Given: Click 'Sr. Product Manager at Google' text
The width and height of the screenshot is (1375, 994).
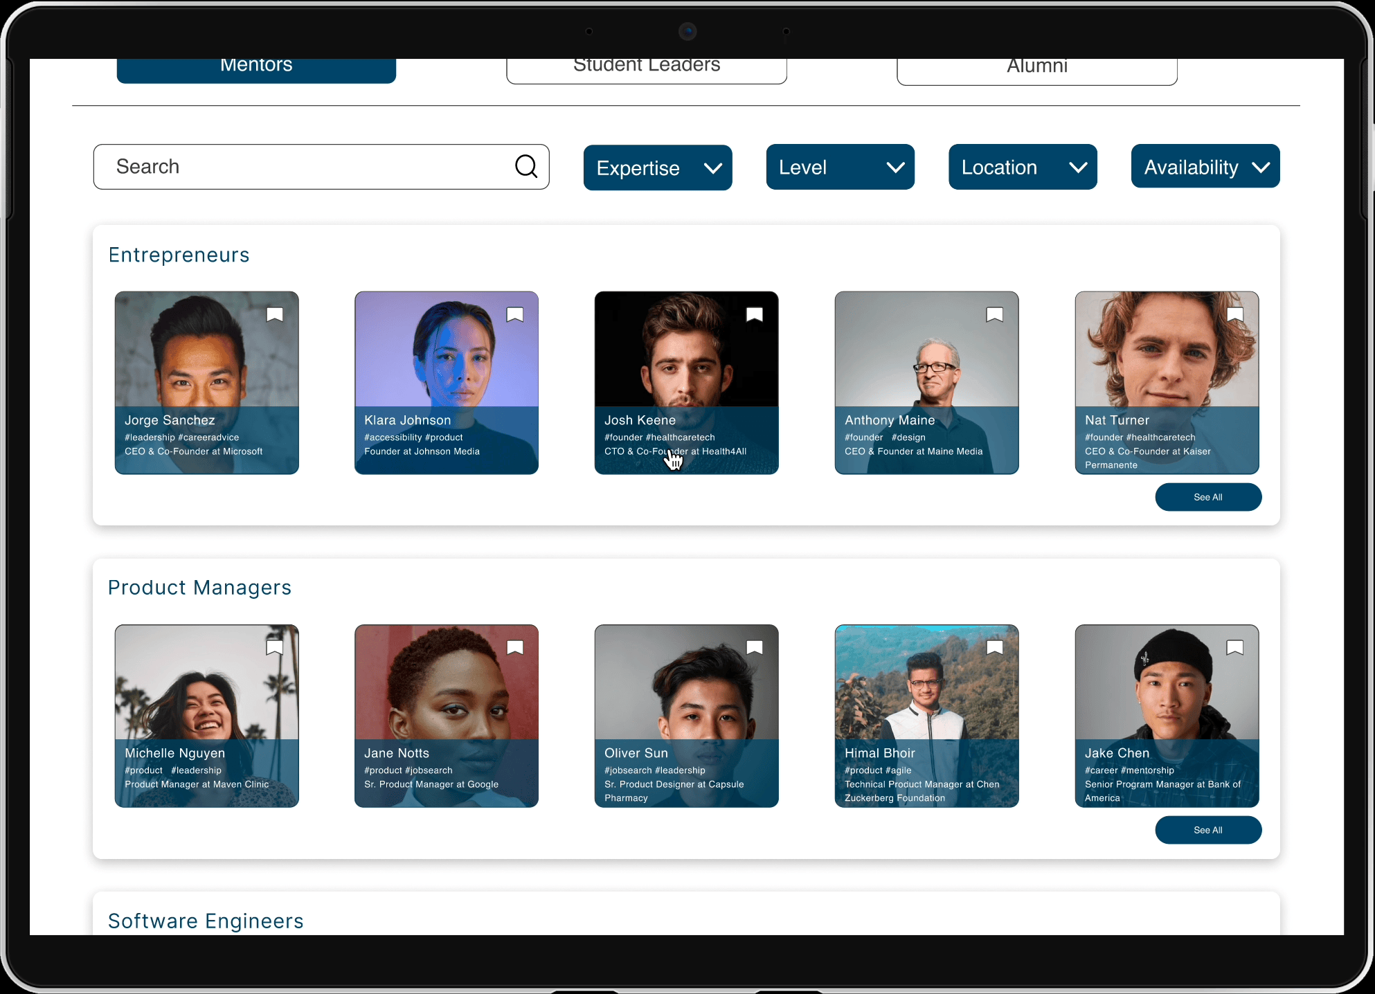Looking at the screenshot, I should [431, 784].
